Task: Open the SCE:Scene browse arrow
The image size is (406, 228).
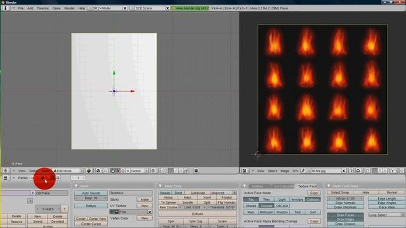Action: [133, 8]
